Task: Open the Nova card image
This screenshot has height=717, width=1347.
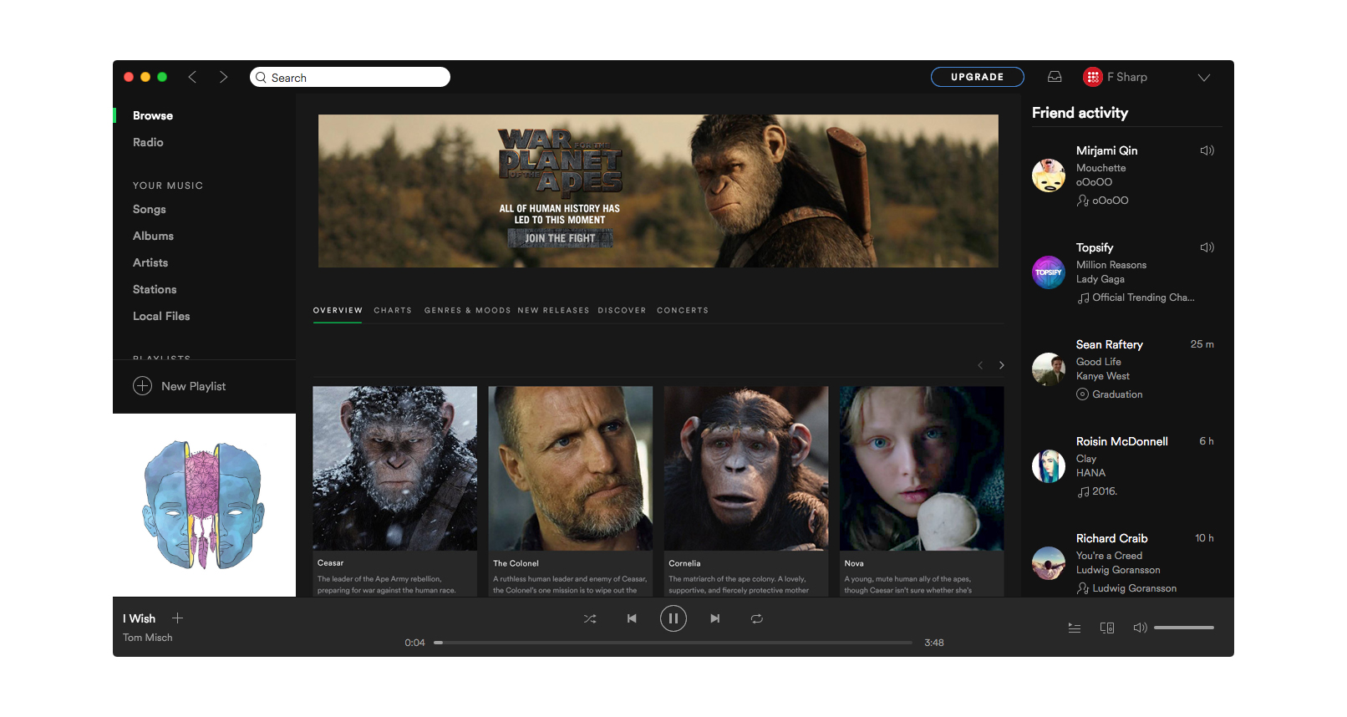Action: pos(922,468)
